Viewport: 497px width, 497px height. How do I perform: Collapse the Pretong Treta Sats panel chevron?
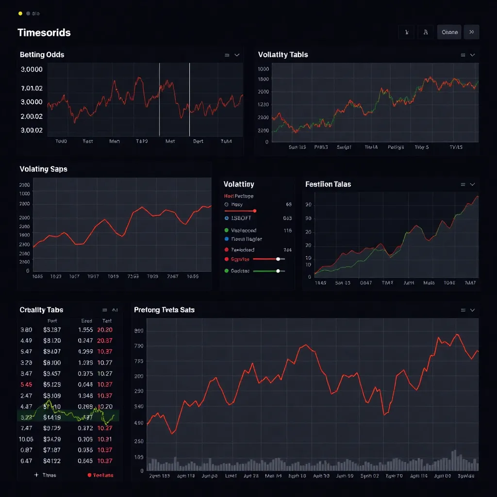click(472, 310)
